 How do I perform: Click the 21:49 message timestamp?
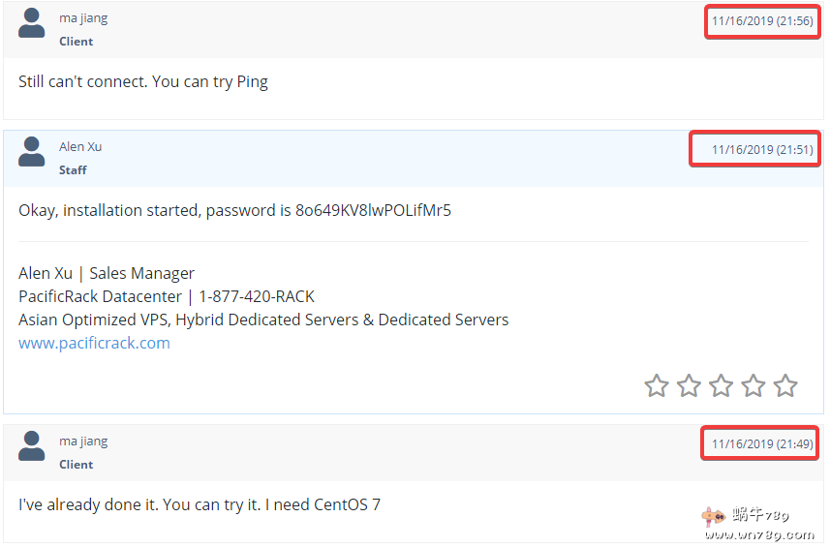click(x=761, y=443)
